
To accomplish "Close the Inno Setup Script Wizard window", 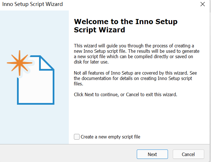I will pos(203,4).
